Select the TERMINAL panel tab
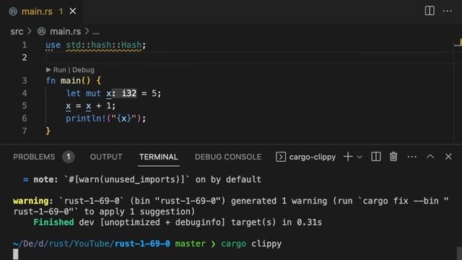This screenshot has width=462, height=260. pyautogui.click(x=159, y=157)
